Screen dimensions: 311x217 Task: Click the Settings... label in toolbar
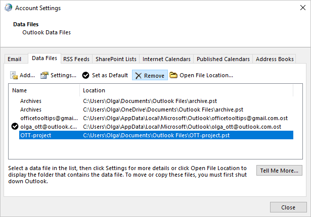(63, 75)
